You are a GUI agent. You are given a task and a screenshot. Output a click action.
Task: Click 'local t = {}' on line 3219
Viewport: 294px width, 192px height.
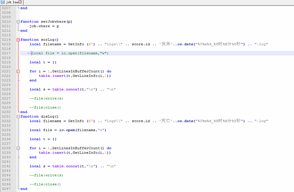coord(43,62)
